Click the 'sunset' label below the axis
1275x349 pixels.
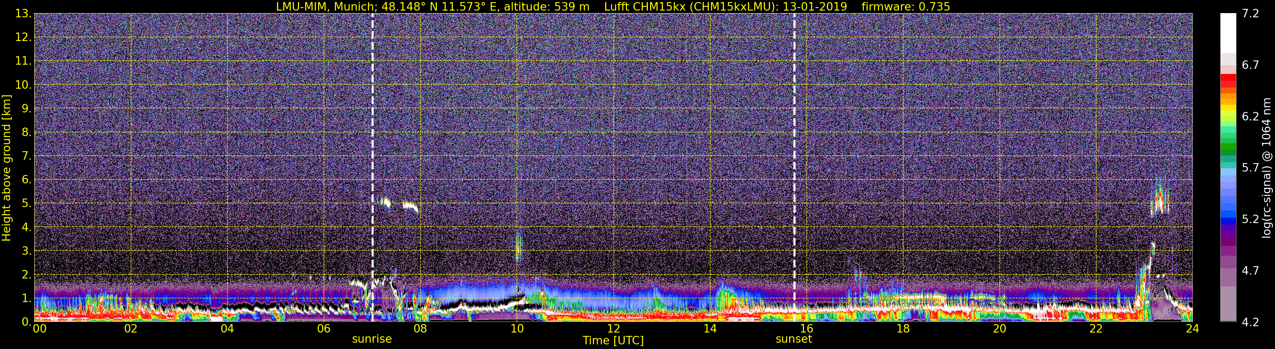coord(794,339)
